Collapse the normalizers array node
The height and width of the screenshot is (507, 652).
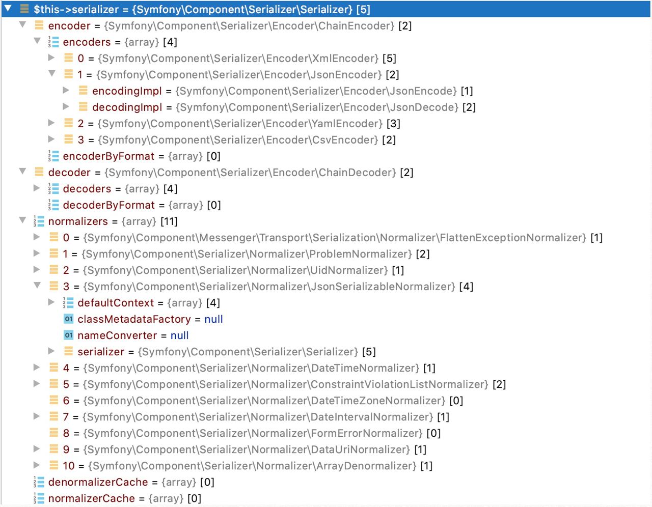(22, 220)
